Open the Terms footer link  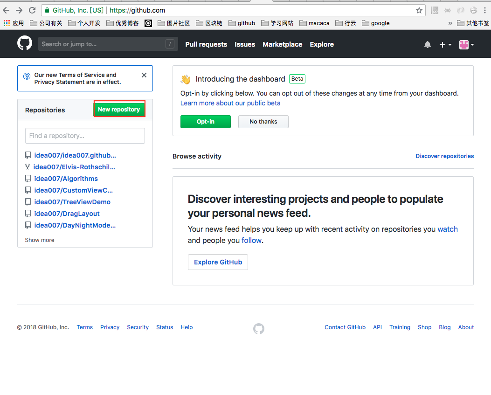(x=85, y=327)
